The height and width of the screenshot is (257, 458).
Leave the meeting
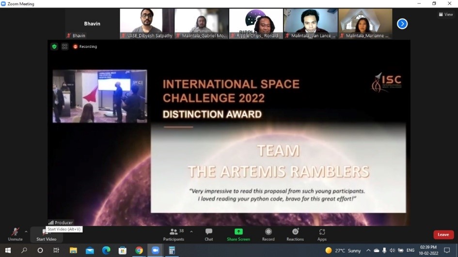443,235
